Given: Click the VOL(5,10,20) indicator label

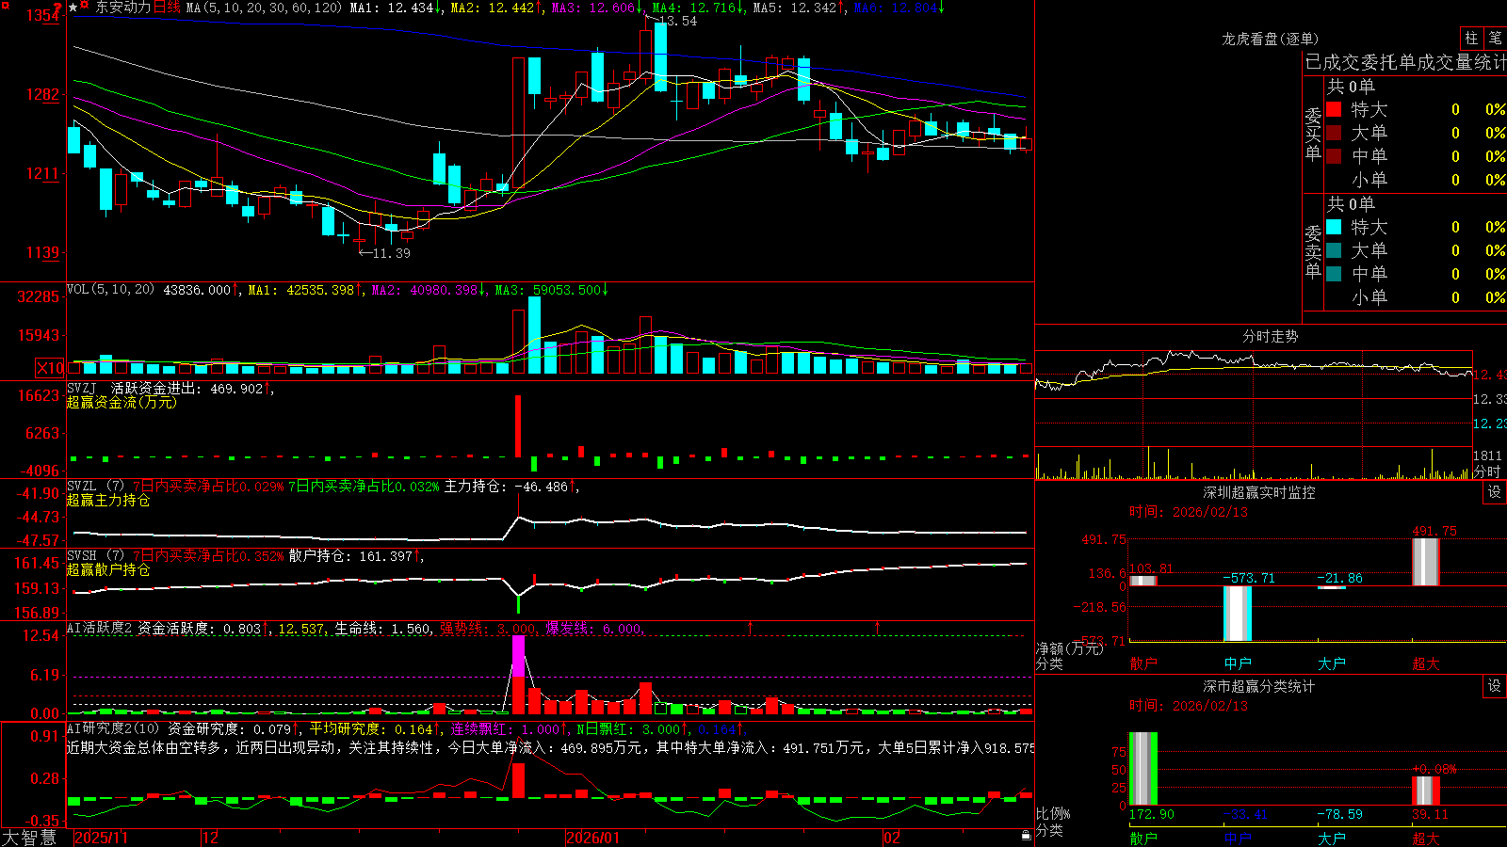Looking at the screenshot, I should [110, 290].
